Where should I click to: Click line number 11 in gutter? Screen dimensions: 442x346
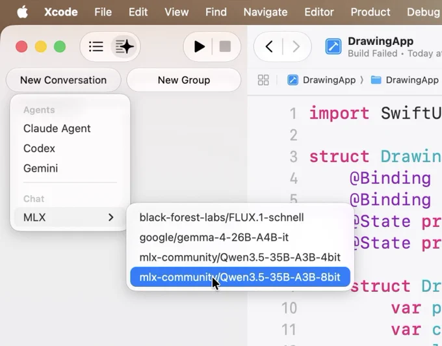tap(289, 330)
